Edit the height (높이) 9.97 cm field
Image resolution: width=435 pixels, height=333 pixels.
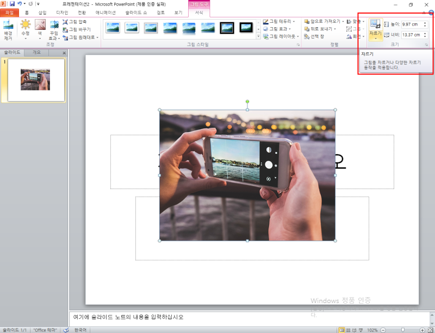412,24
